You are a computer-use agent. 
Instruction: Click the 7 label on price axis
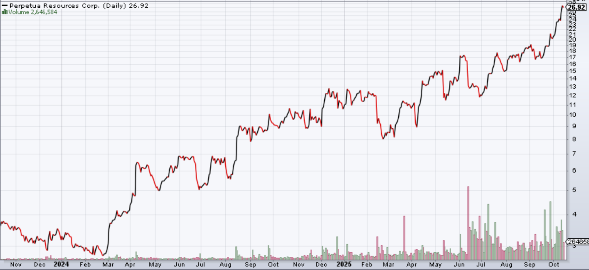tap(574, 153)
